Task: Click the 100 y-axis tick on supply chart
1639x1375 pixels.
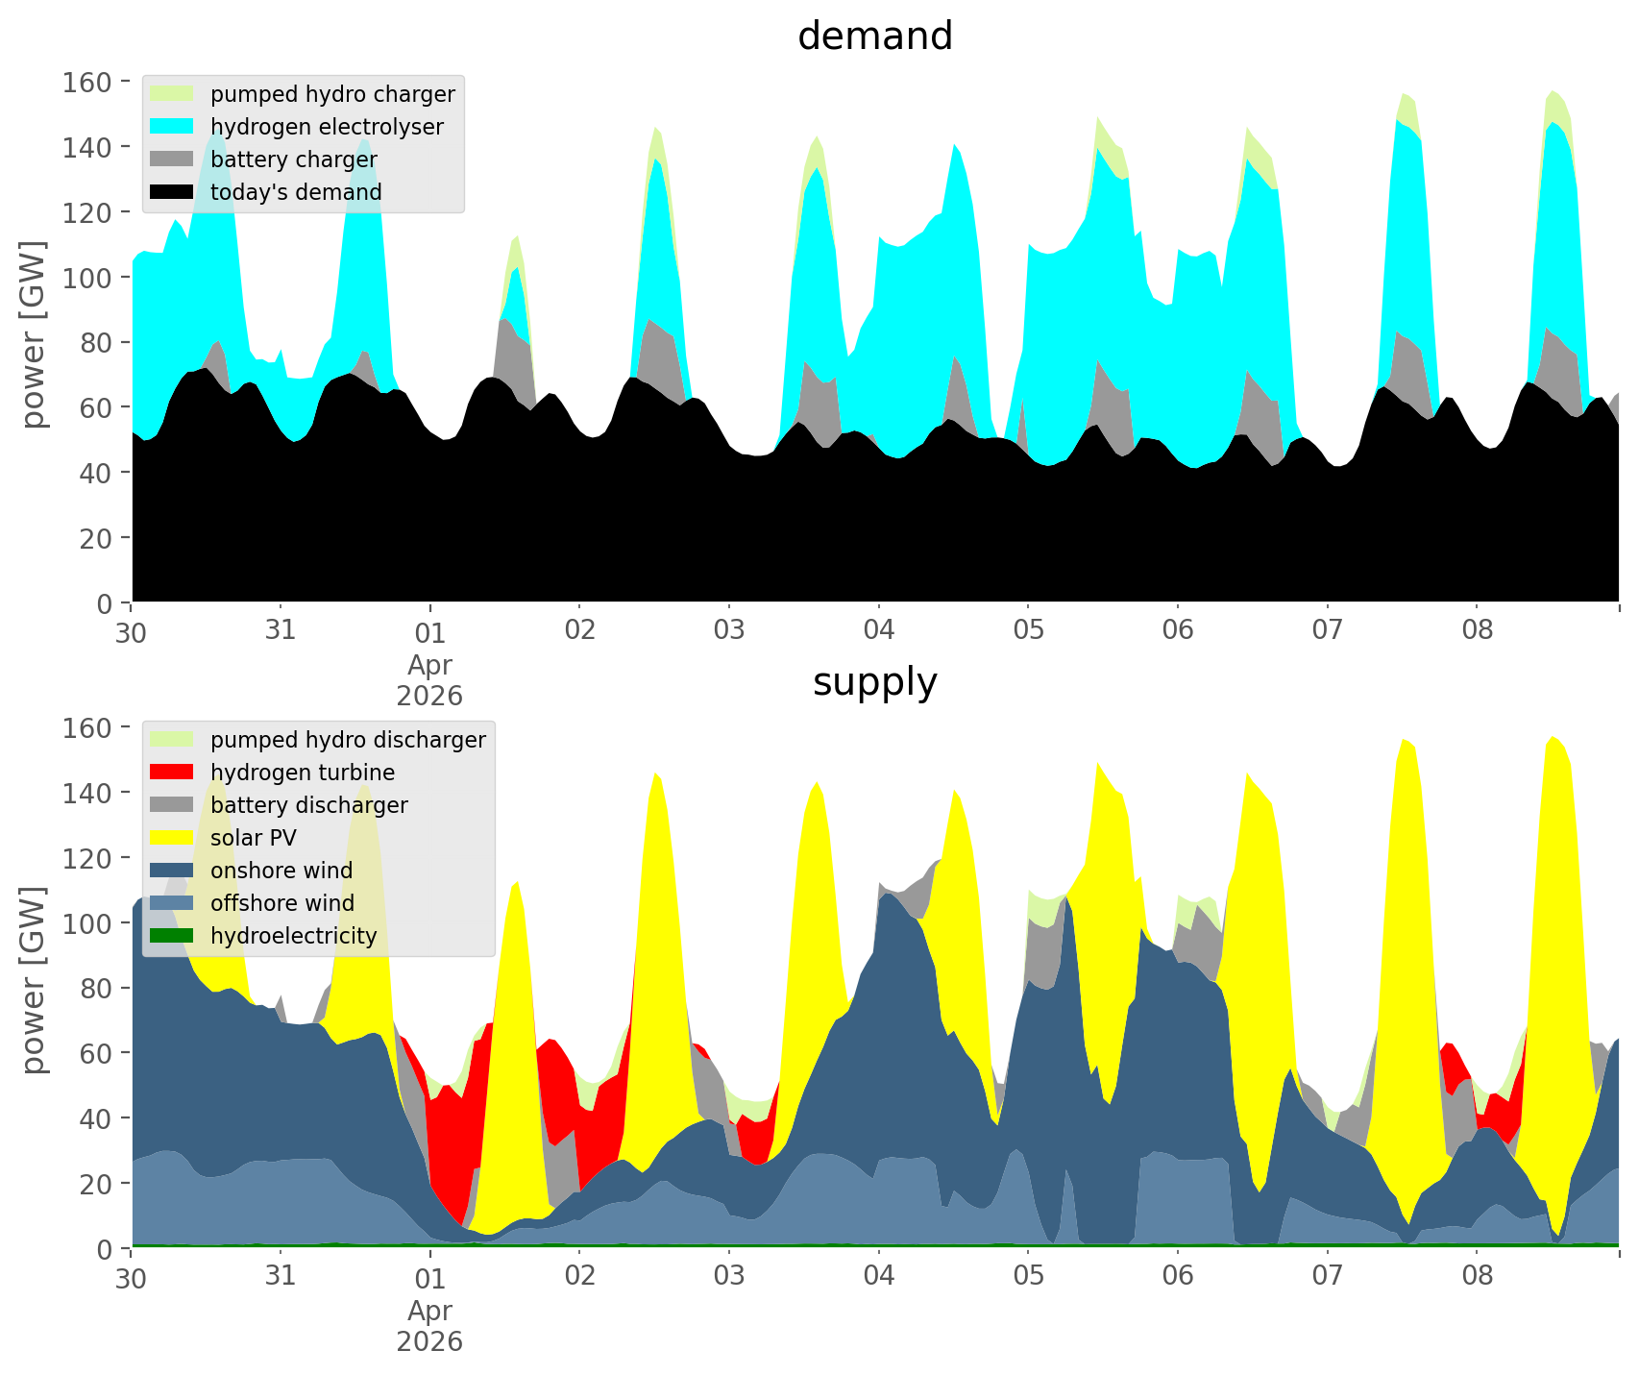Action: point(87,923)
